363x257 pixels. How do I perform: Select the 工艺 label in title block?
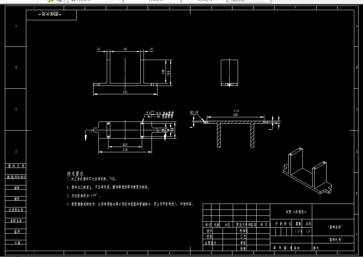243,237
